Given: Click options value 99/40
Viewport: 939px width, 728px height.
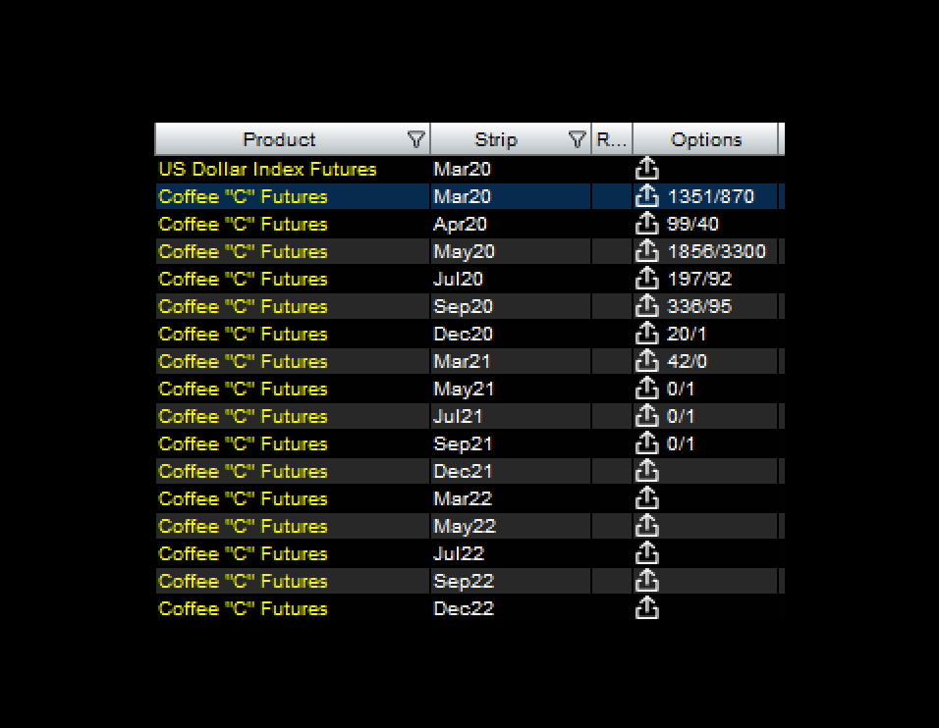Looking at the screenshot, I should pyautogui.click(x=692, y=225).
